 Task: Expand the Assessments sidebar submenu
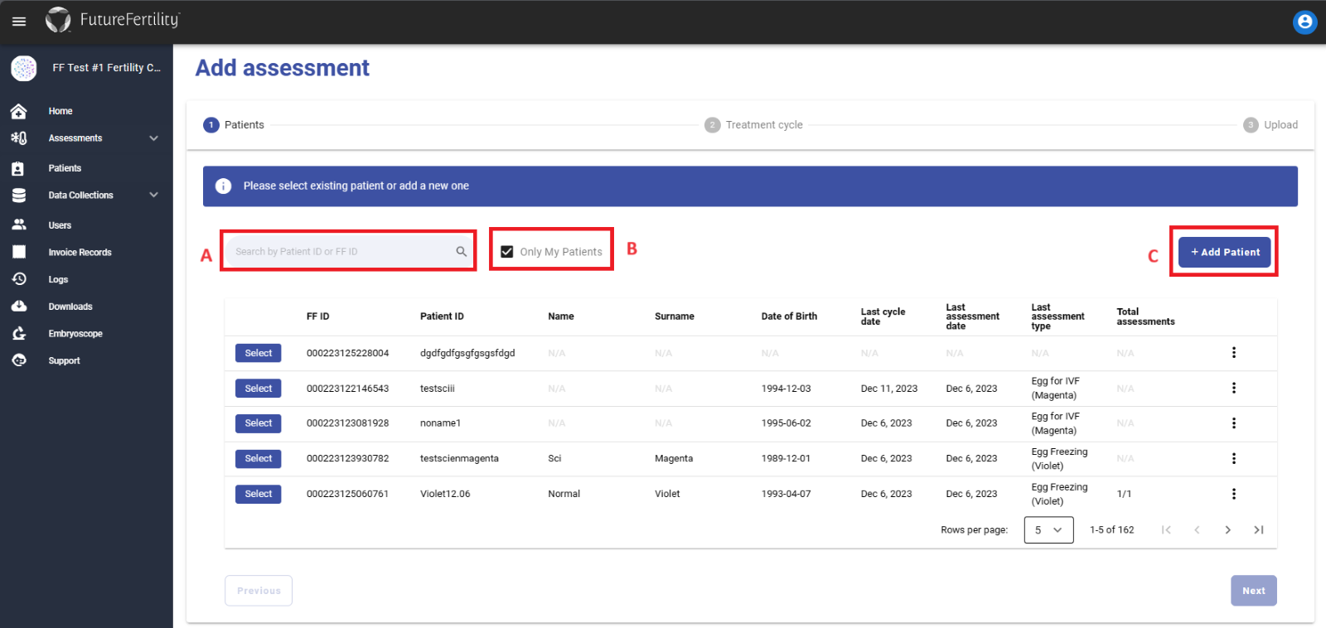[153, 138]
